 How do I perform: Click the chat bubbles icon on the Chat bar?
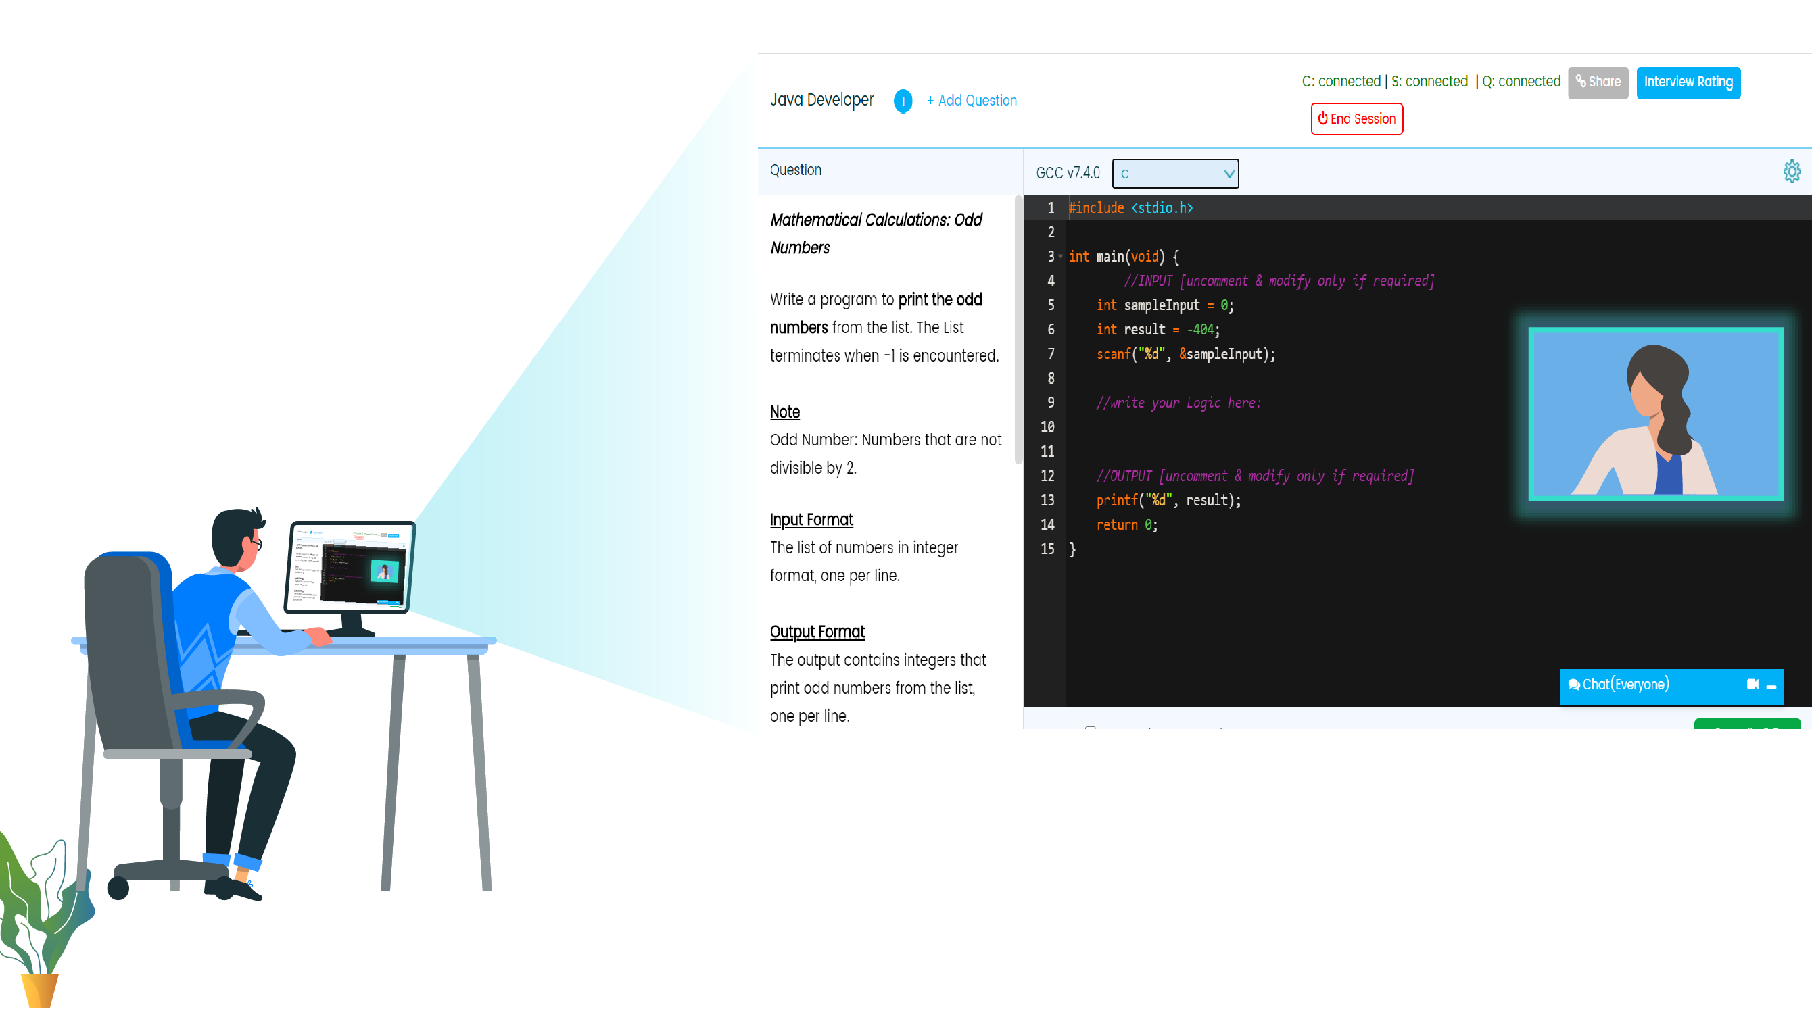pos(1573,685)
